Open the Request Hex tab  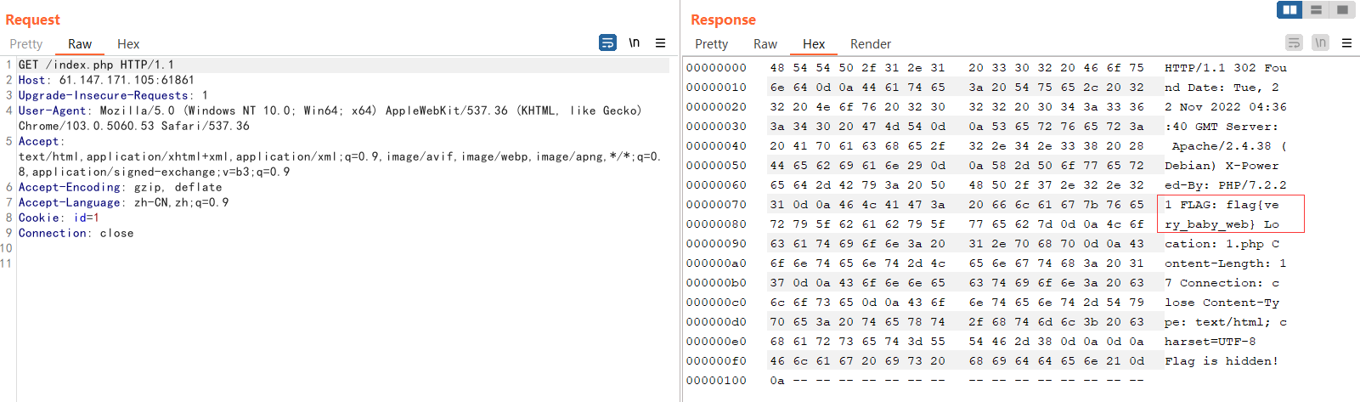(x=128, y=44)
